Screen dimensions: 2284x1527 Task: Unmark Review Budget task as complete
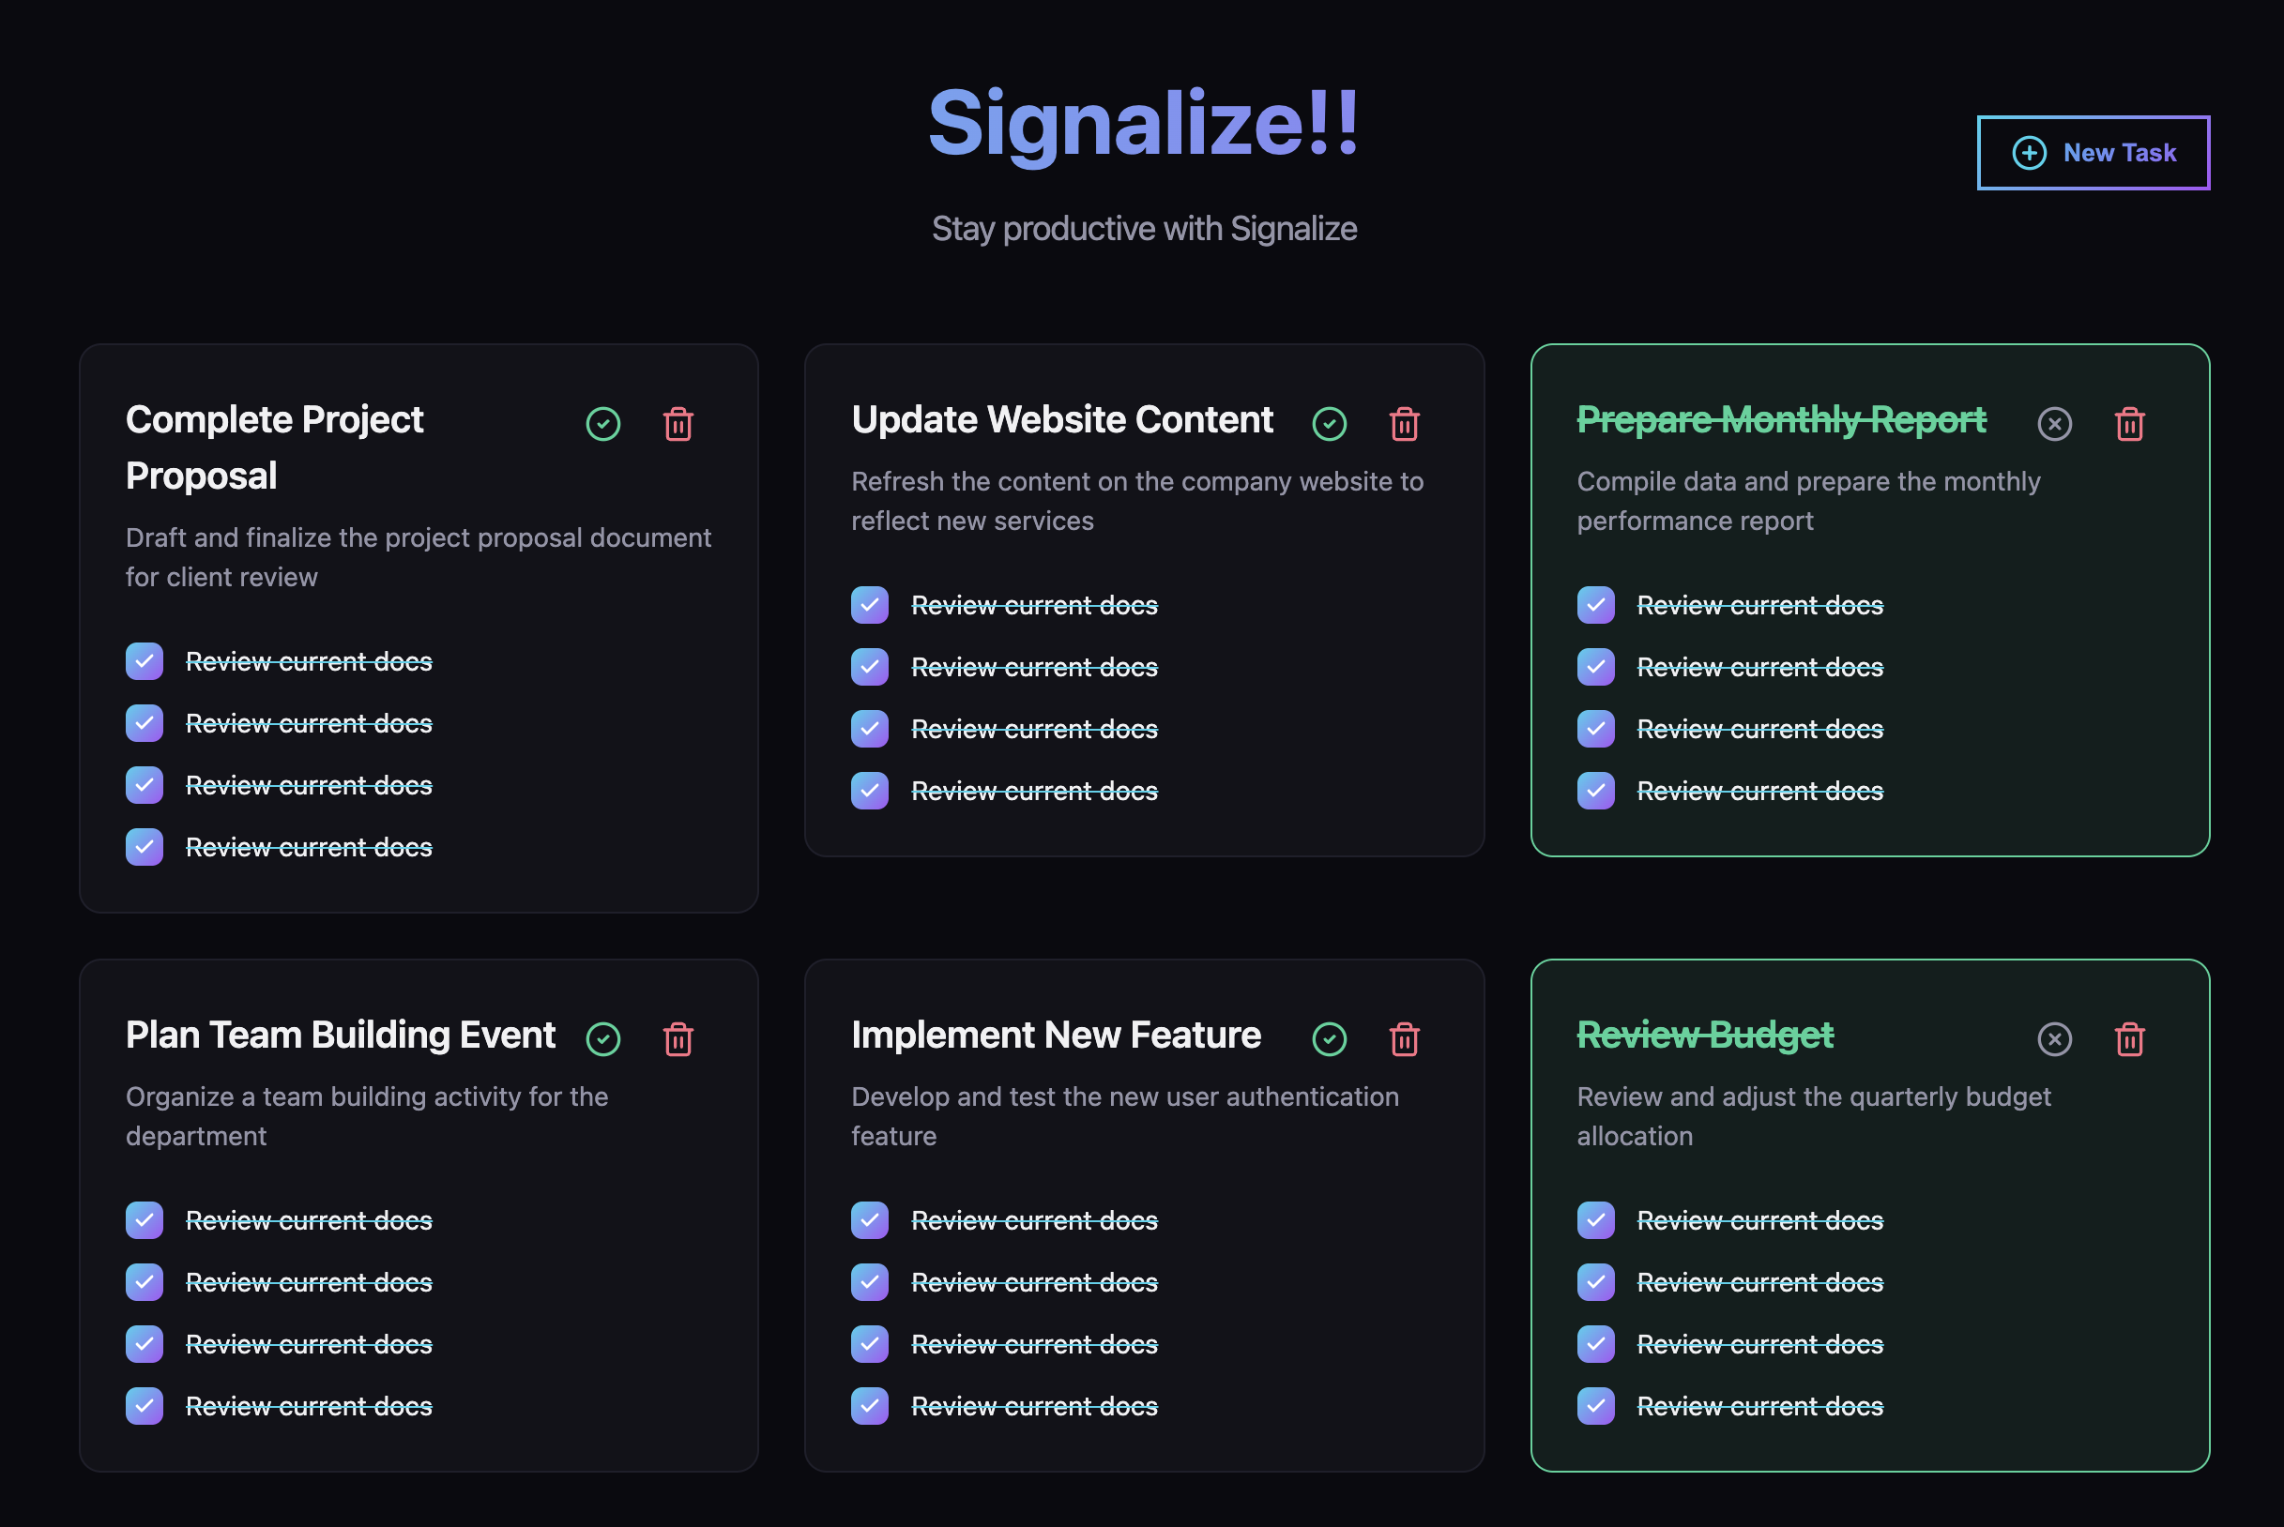point(2054,1039)
